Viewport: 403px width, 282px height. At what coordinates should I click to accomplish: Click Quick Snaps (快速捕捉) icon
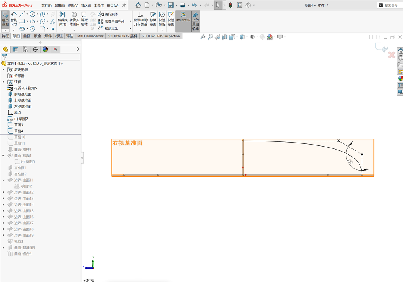[162, 19]
